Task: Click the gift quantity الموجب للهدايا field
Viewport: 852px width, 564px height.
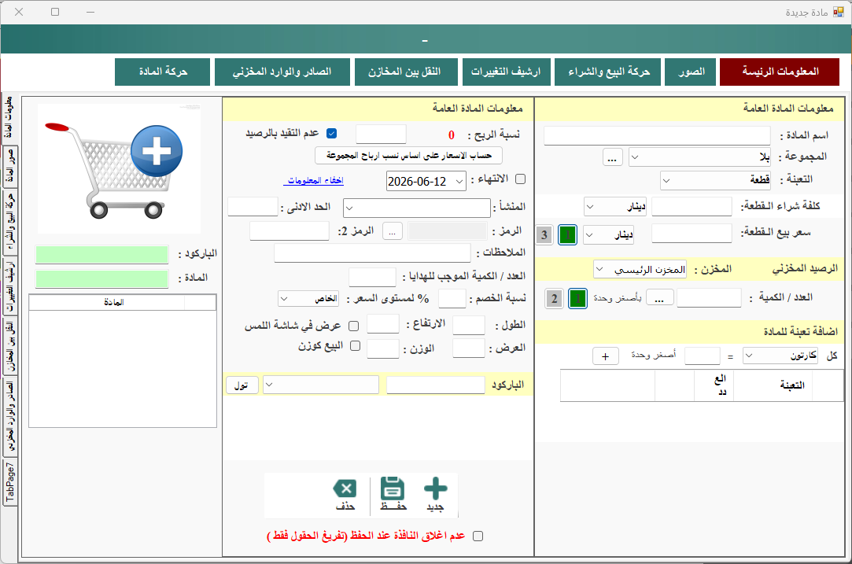Action: coord(372,277)
